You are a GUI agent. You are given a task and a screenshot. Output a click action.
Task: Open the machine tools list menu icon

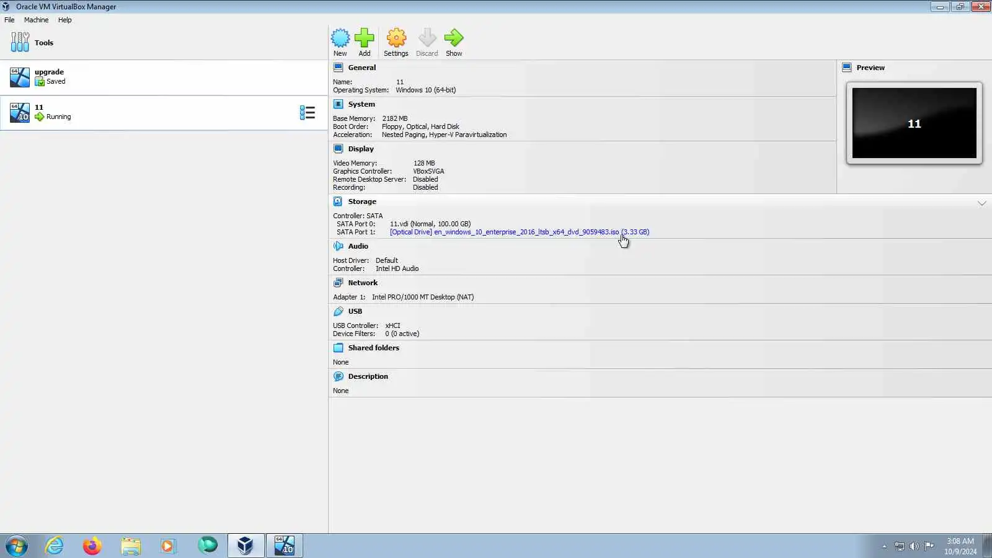click(x=308, y=113)
